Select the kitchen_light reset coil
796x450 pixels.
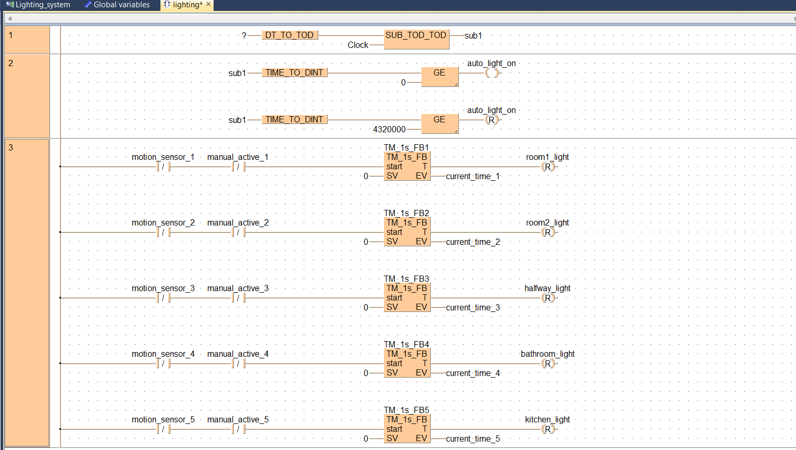tap(548, 429)
